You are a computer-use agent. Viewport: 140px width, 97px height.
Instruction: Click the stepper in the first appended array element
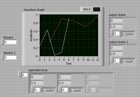point(32,89)
